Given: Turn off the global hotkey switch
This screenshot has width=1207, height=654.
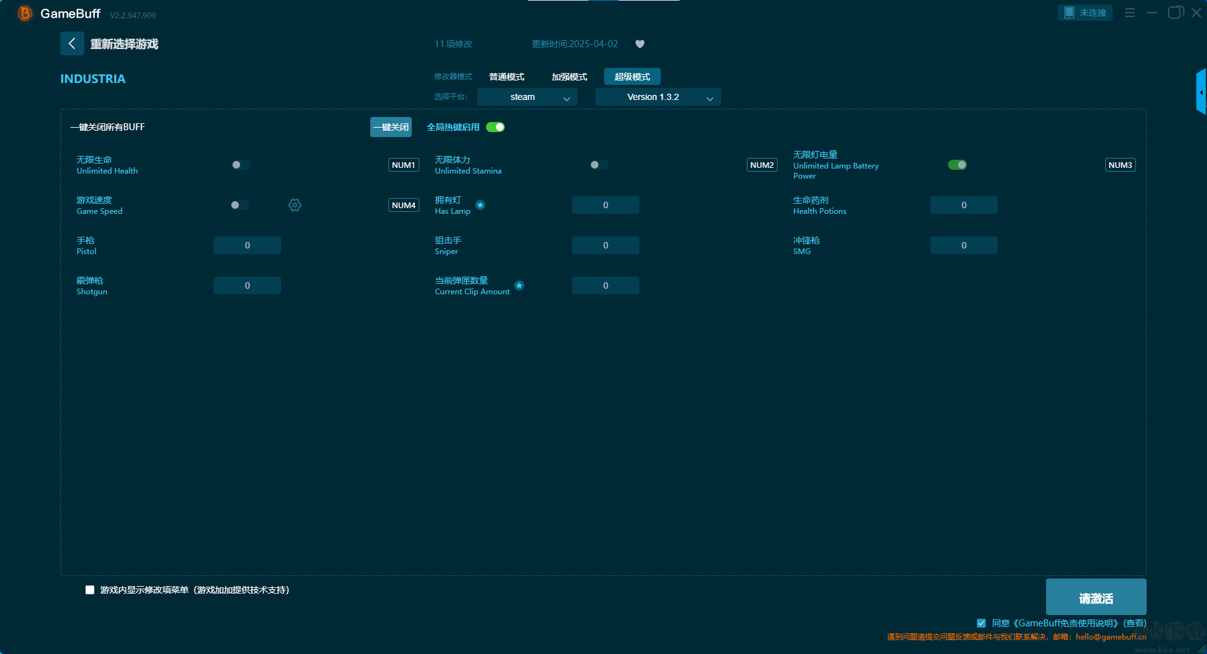Looking at the screenshot, I should point(495,127).
